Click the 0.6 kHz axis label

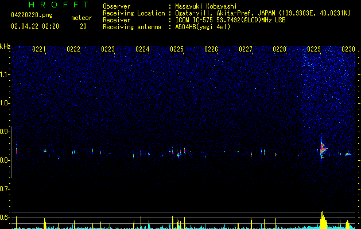coord(5,218)
